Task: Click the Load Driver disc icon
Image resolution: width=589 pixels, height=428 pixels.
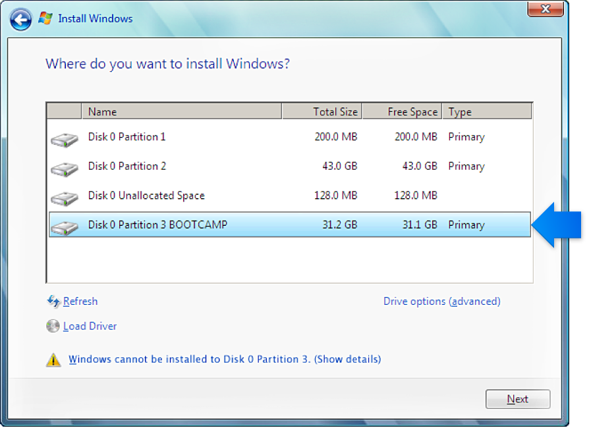Action: point(53,326)
